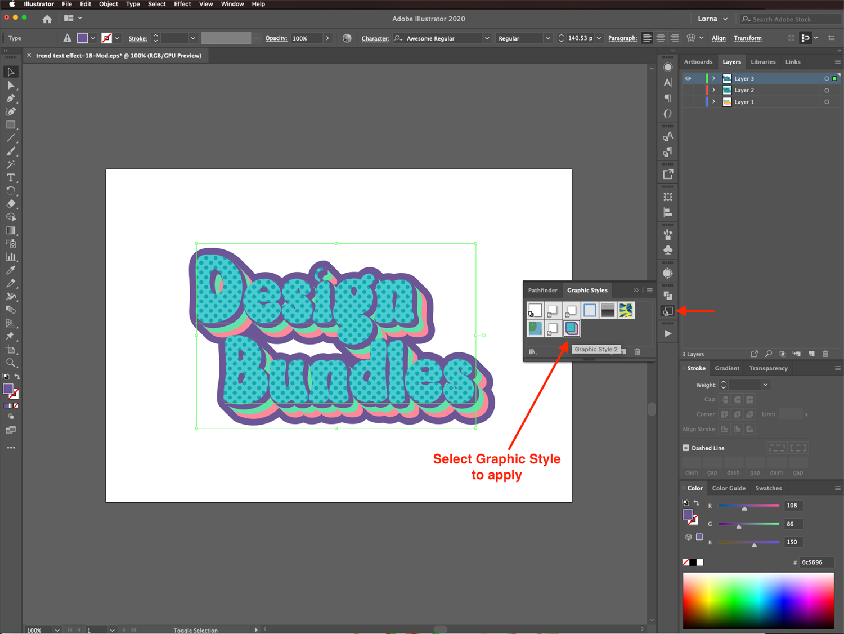Image resolution: width=844 pixels, height=634 pixels.
Task: Click the Home icon in the top bar
Action: tap(47, 19)
